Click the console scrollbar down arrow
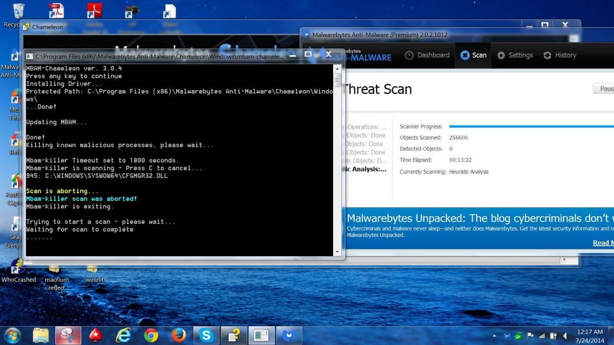The height and width of the screenshot is (345, 614). 337,252
